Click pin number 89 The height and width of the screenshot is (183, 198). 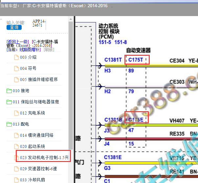tap(131, 71)
